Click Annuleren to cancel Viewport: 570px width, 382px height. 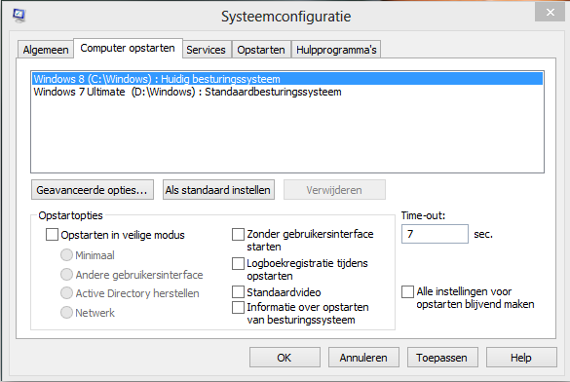pos(363,358)
